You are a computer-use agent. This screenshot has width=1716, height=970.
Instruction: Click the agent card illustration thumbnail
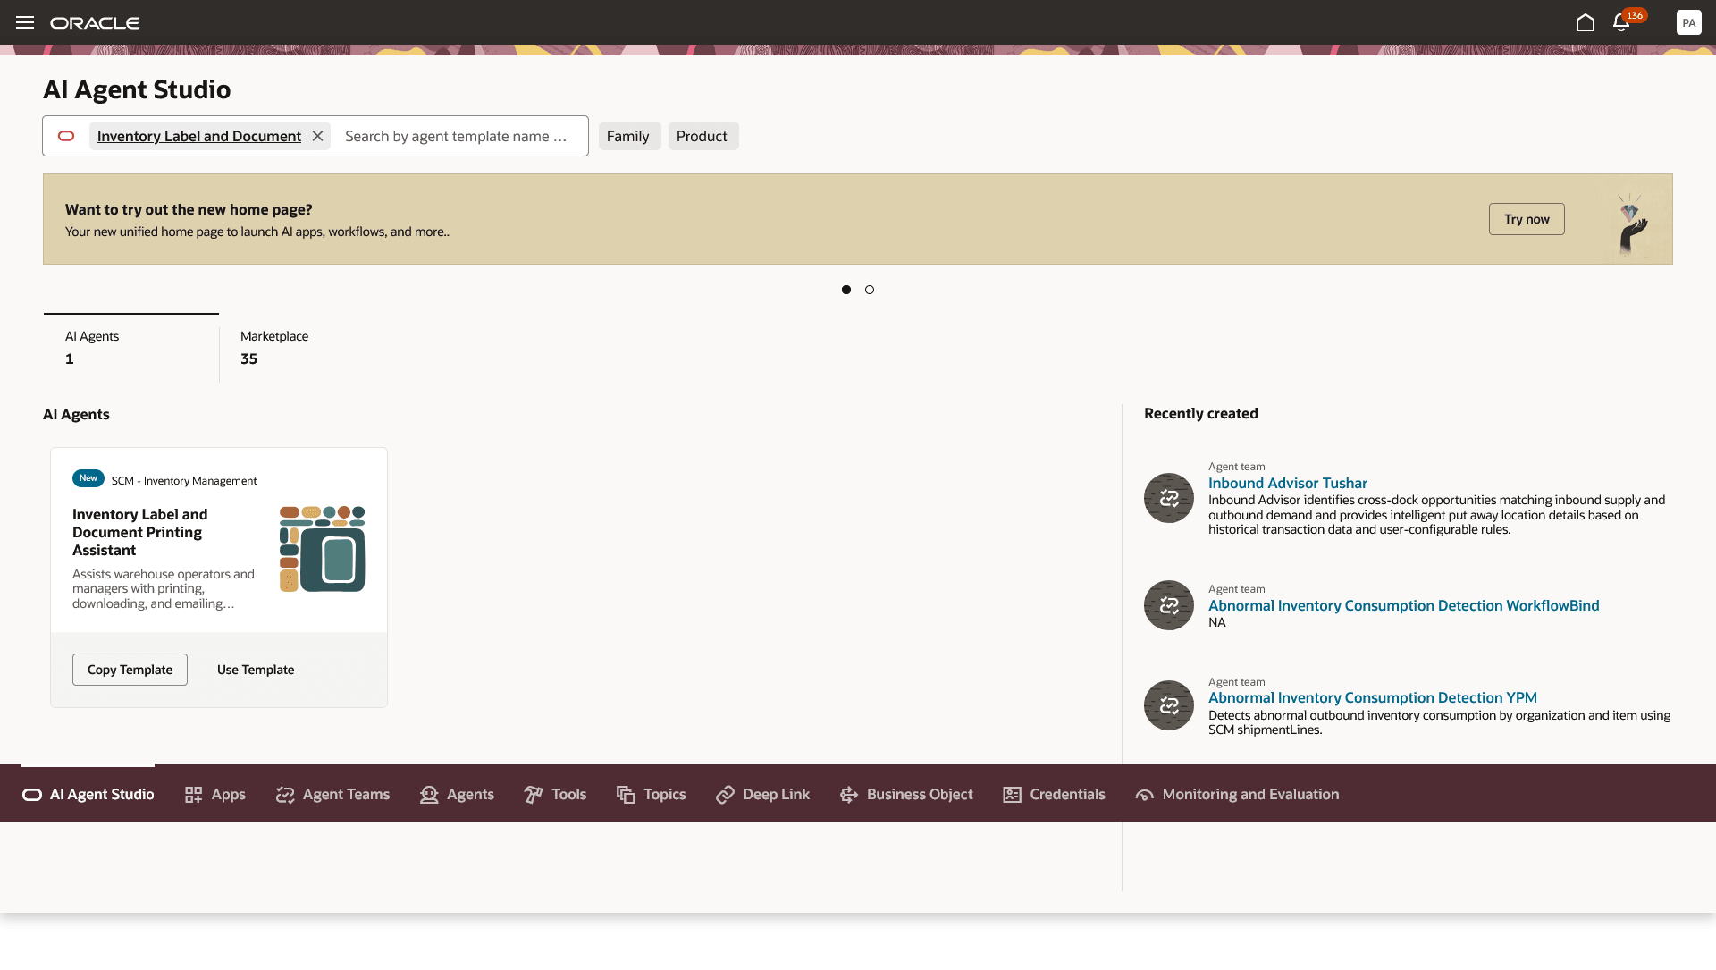(323, 549)
